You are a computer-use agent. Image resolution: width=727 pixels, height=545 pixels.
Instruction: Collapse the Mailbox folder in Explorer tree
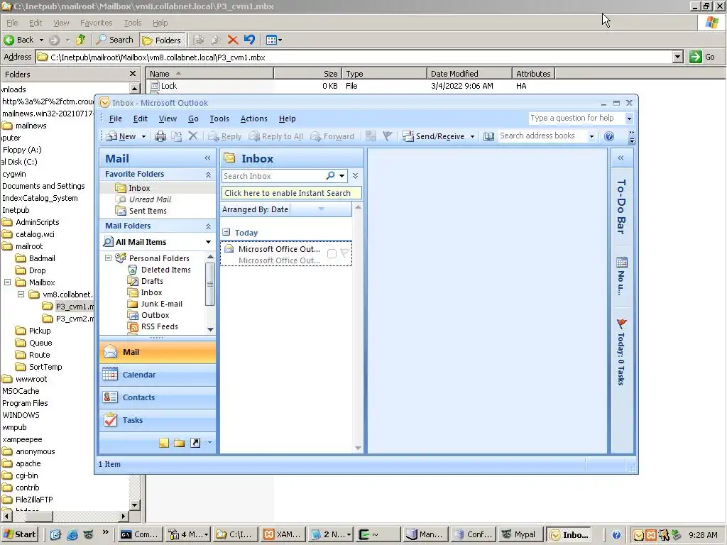pyautogui.click(x=7, y=282)
